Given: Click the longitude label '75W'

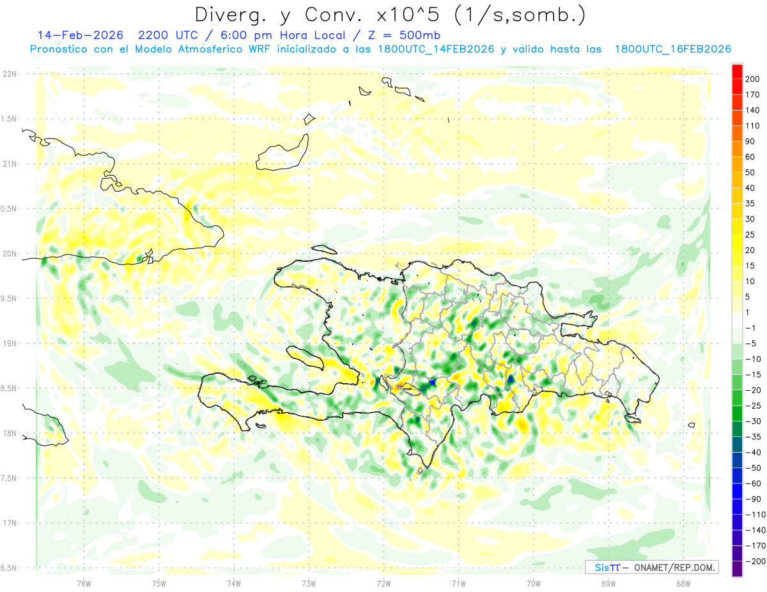Looking at the screenshot, I should click(x=159, y=583).
